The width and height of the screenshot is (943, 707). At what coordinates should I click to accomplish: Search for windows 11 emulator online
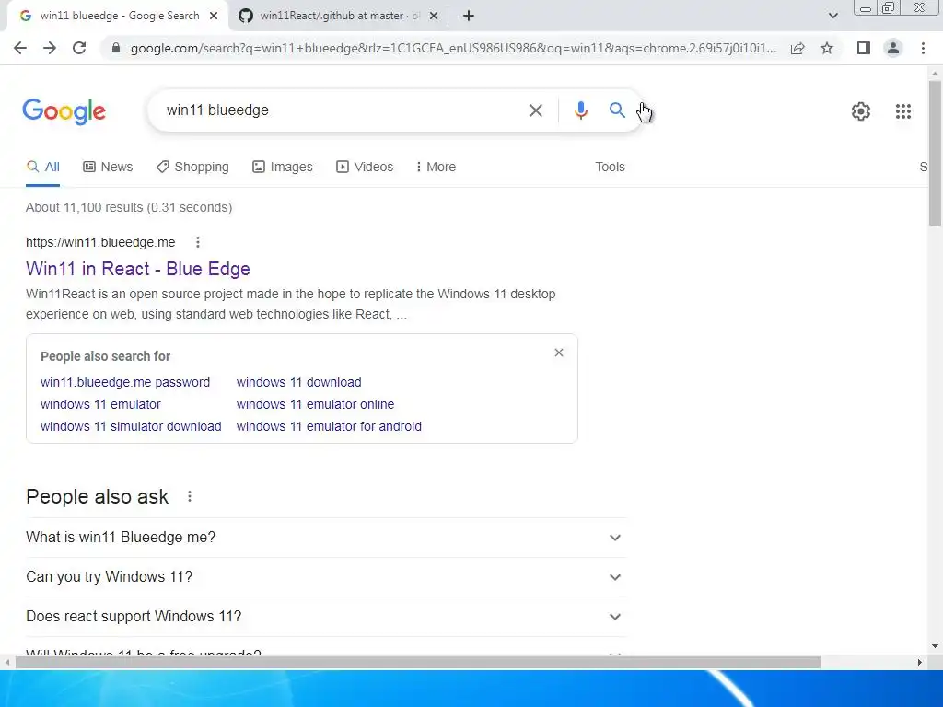point(315,405)
